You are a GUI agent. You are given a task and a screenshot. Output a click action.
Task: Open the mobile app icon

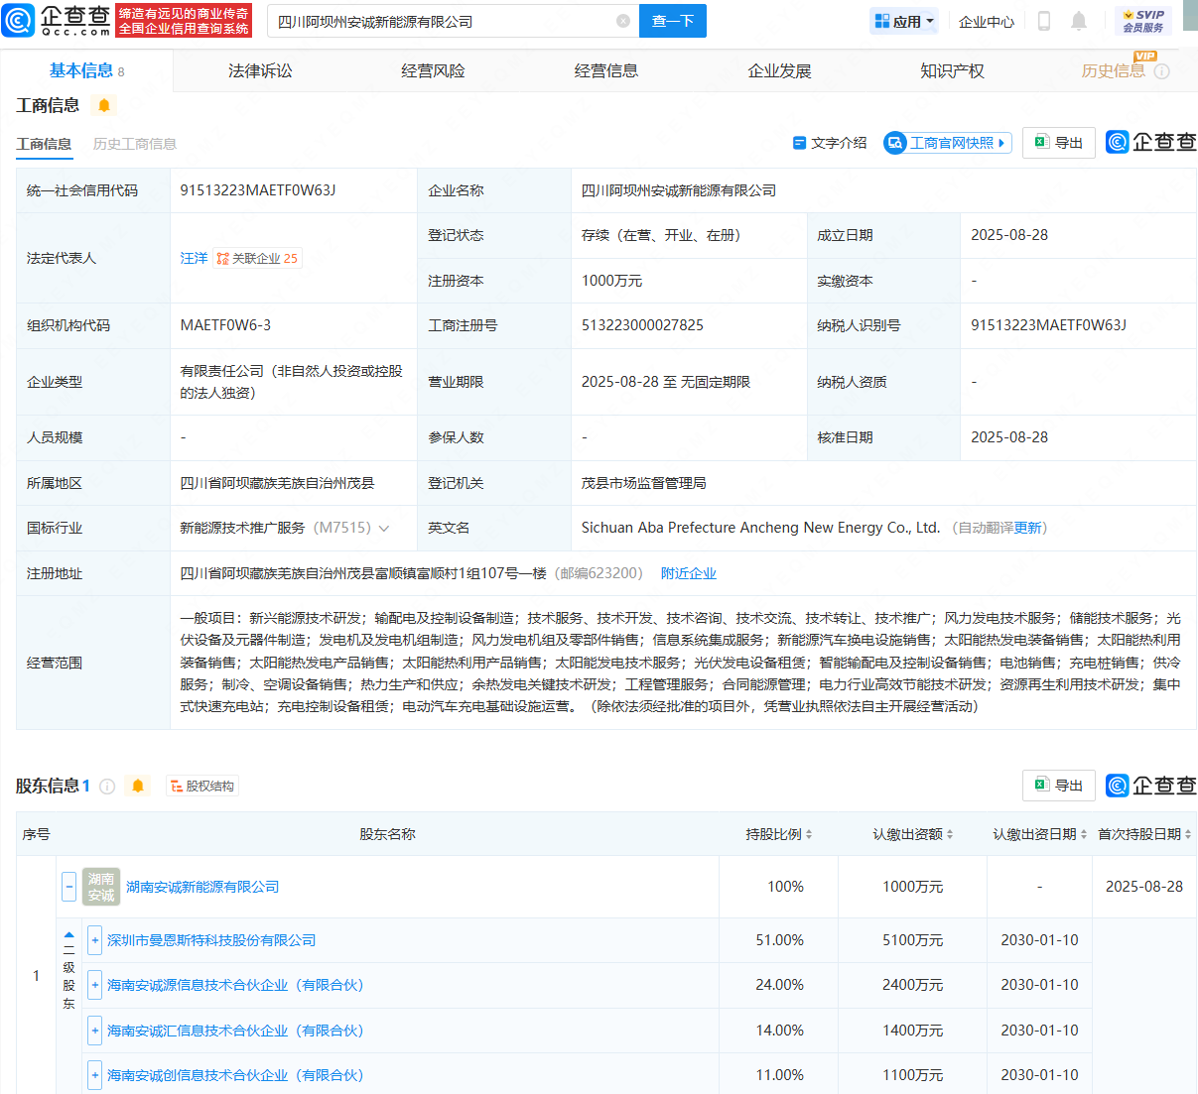[1043, 21]
